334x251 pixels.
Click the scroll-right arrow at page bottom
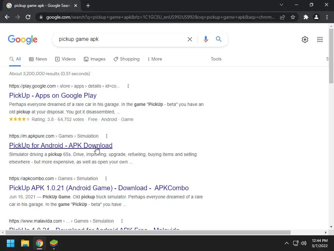326,232
